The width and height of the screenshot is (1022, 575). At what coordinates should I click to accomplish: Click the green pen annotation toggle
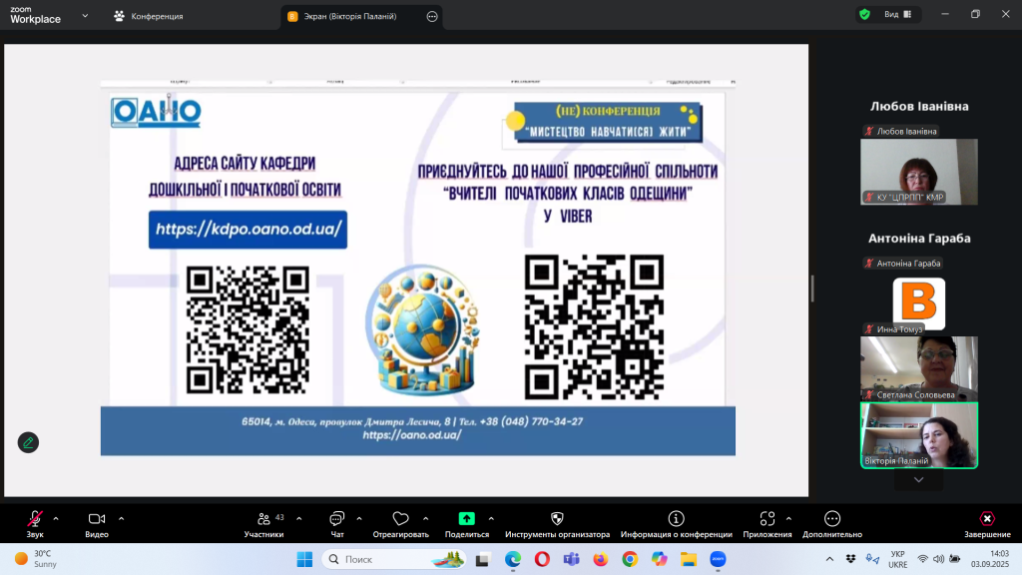click(29, 442)
